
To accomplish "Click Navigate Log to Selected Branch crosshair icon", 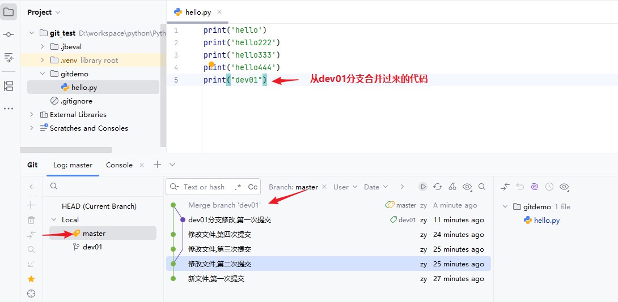I will point(31,294).
